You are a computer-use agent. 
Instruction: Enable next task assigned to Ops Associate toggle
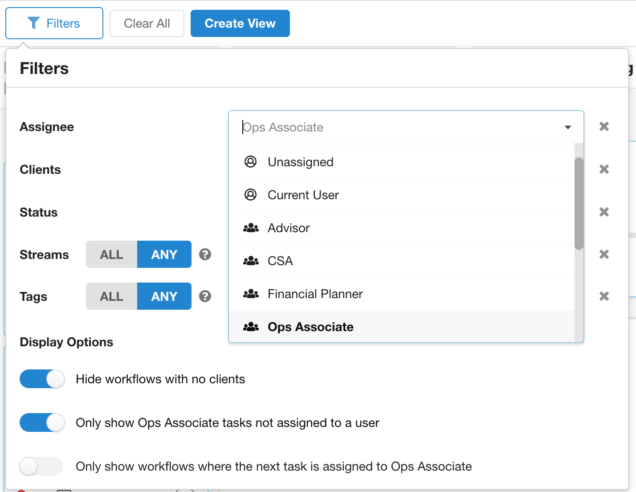(x=41, y=466)
